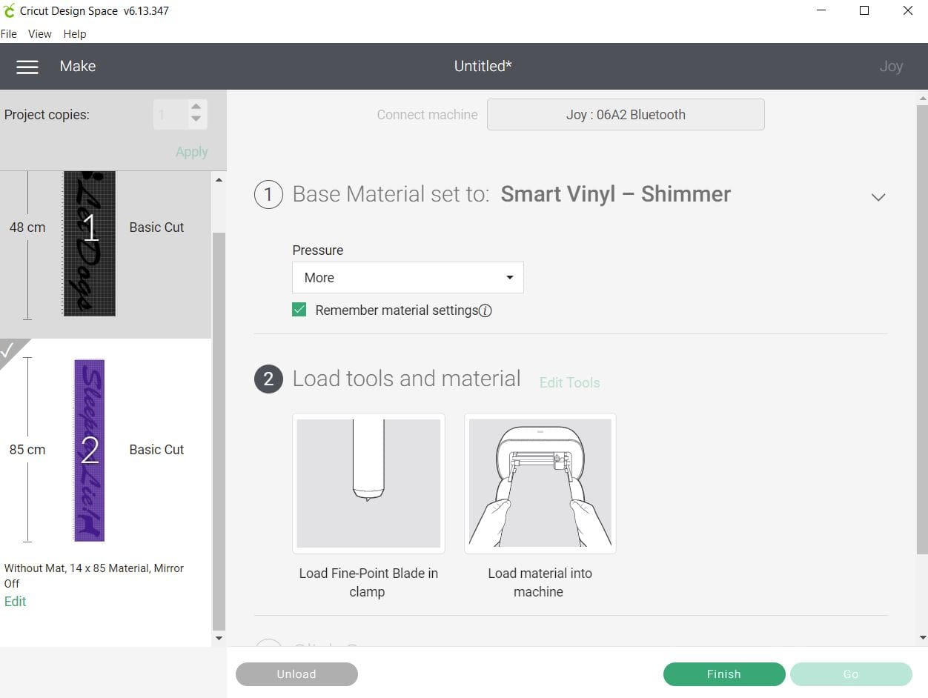
Task: Click main panel scrollbar down arrow
Action: [x=922, y=638]
